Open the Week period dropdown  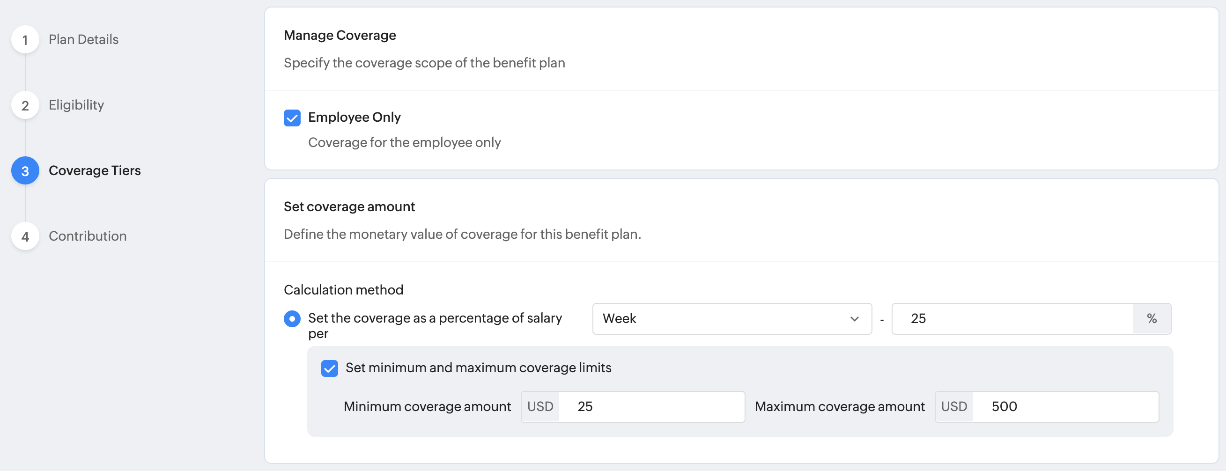(x=732, y=319)
